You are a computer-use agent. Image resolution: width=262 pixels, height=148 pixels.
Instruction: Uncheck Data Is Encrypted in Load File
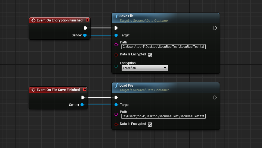point(150,124)
